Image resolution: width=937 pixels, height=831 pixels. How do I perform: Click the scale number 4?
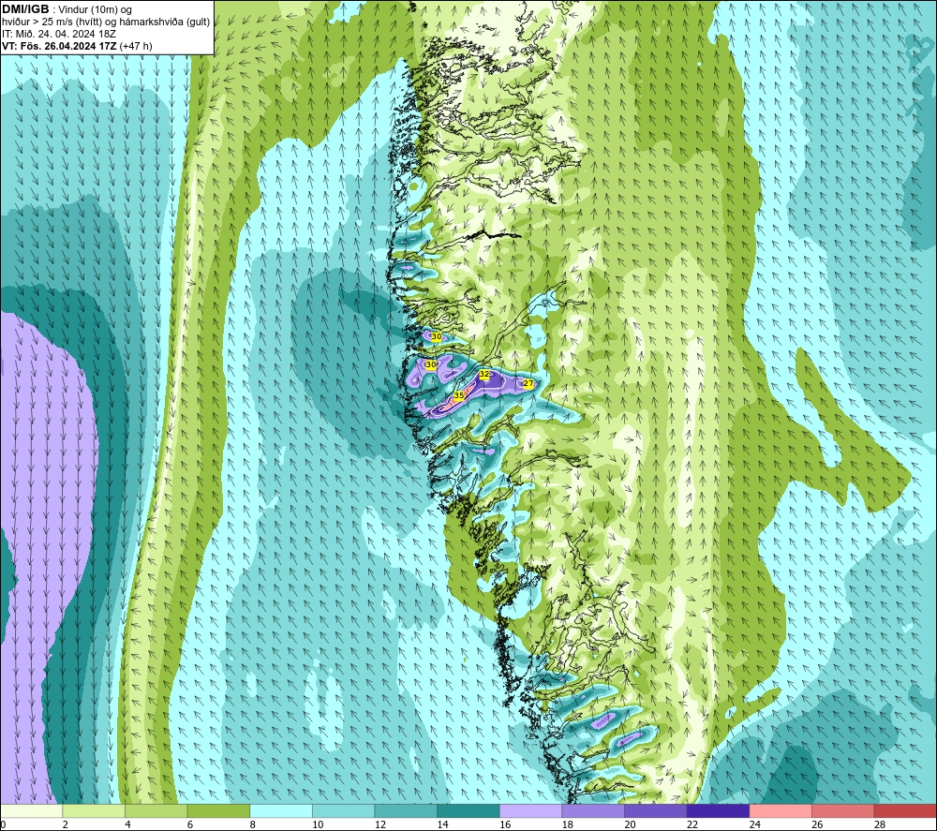(127, 824)
